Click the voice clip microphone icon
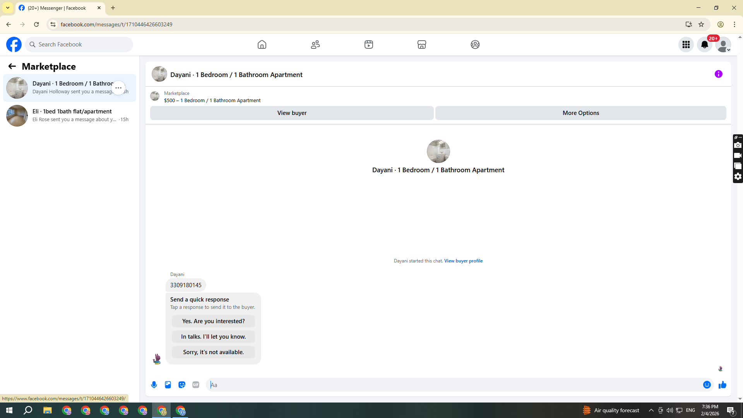 pos(154,385)
